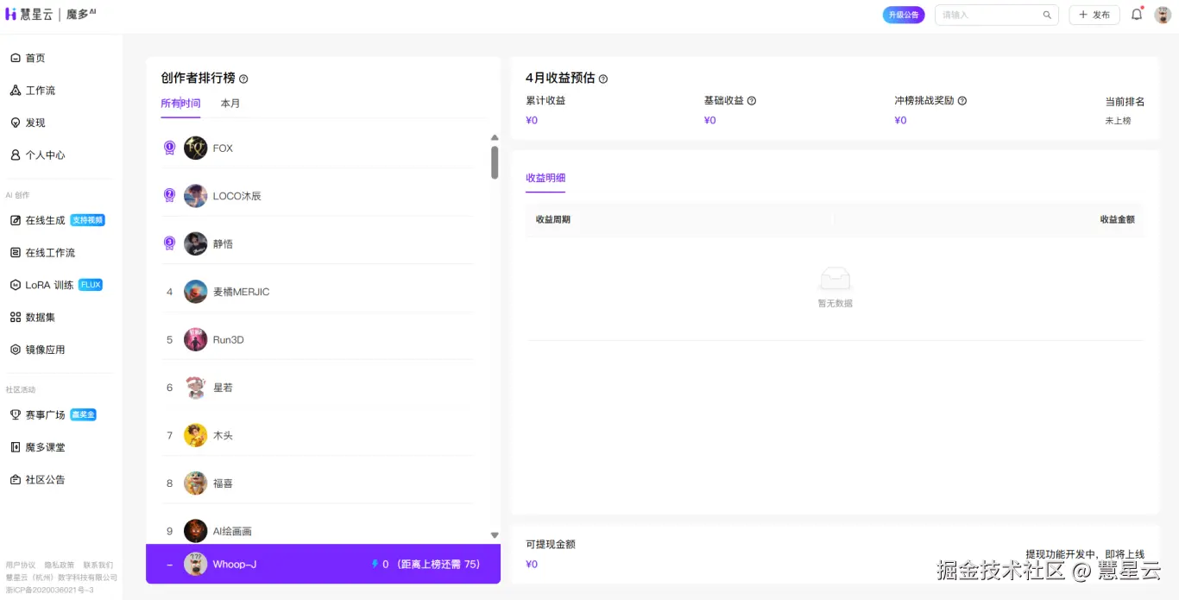This screenshot has height=600, width=1179.
Task: Click help icon beside 4月收益预估
Action: click(x=603, y=79)
